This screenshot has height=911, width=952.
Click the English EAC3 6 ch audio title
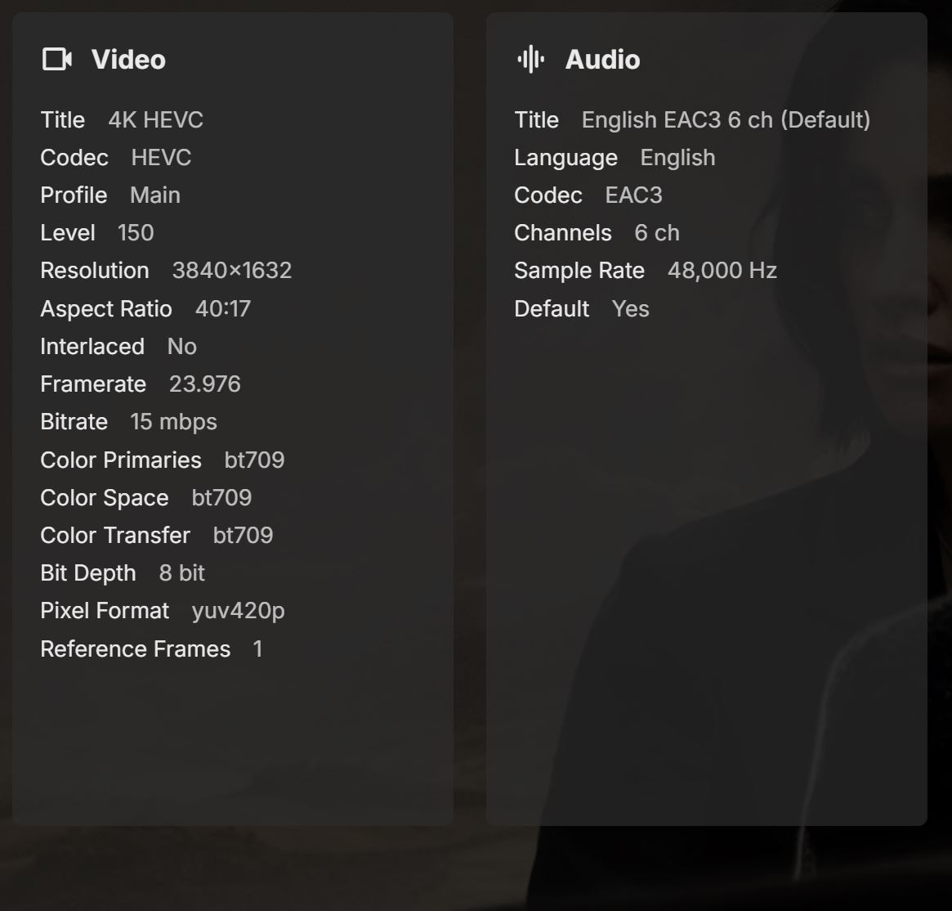[x=726, y=120]
